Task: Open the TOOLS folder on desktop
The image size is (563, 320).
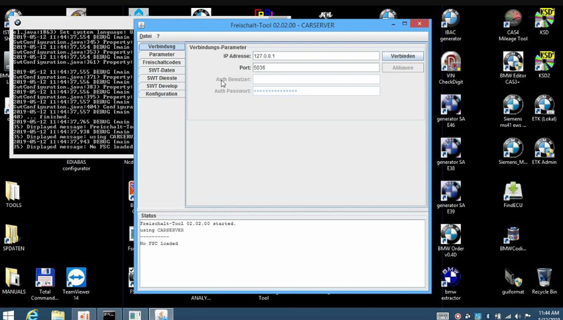Action: click(x=14, y=194)
